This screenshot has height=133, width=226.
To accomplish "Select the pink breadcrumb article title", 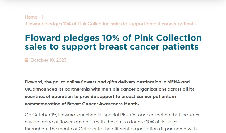I will point(111,24).
